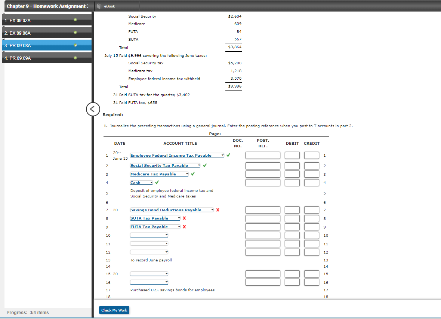Click green checkmark next to Medicare Tax Payable

(192, 173)
